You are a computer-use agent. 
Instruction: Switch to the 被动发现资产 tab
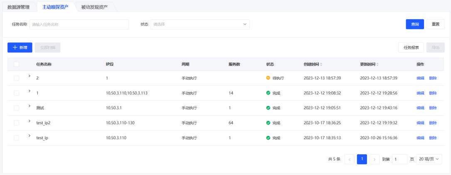(94, 7)
